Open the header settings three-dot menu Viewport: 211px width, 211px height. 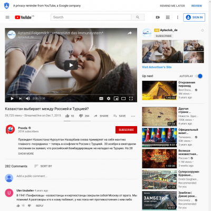(x=177, y=17)
